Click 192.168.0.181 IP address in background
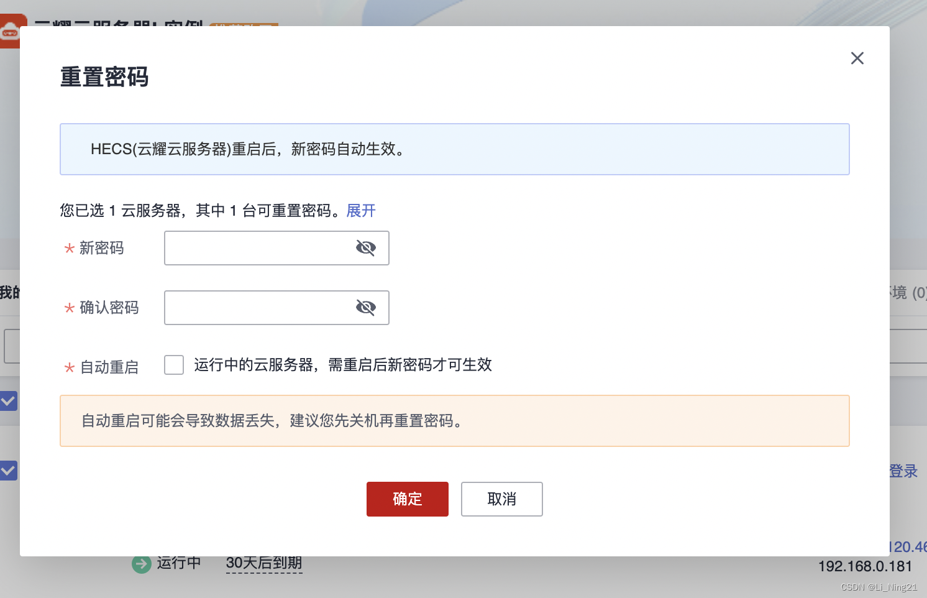 point(865,566)
